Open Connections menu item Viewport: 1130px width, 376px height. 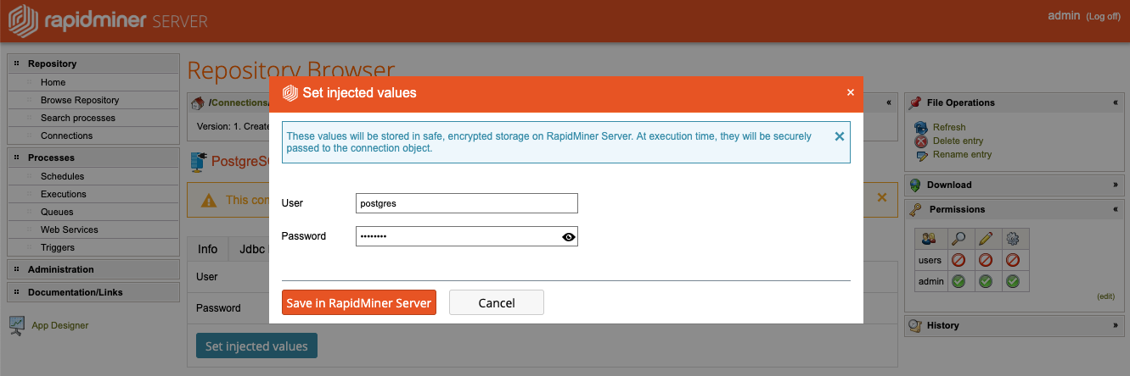point(66,135)
